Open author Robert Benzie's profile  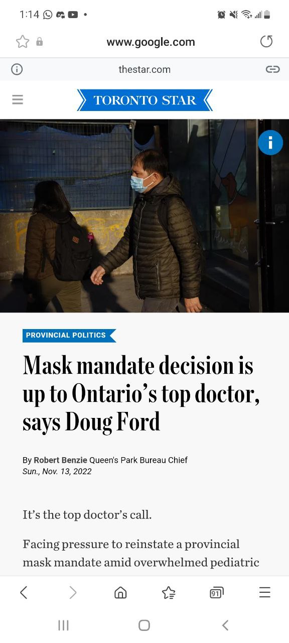[60, 460]
